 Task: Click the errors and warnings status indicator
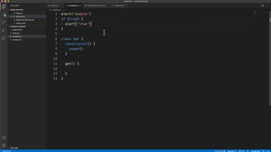(x=6, y=151)
